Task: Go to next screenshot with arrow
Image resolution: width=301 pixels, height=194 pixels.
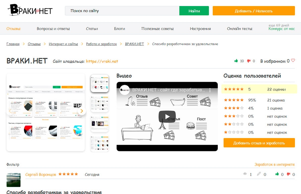Action: 82,111
